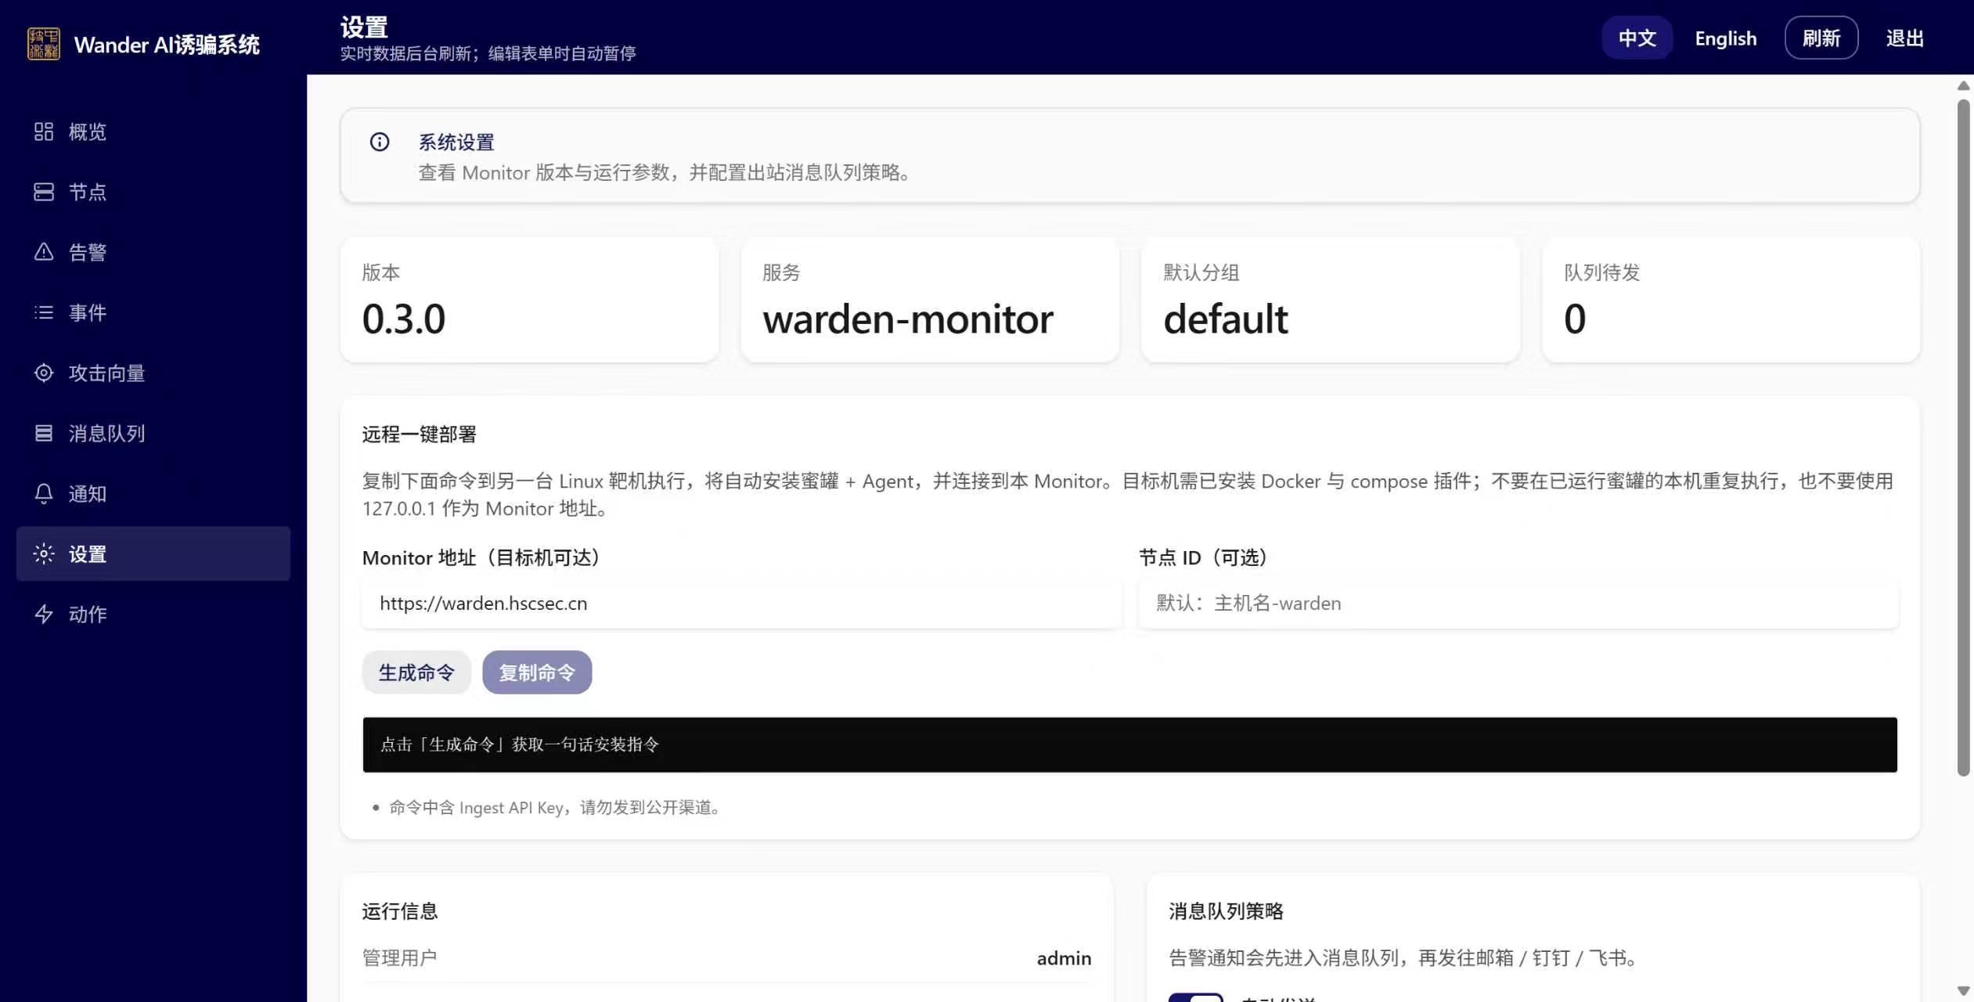The image size is (1974, 1002).
Task: Open the 攻击向量 target icon
Action: point(44,373)
